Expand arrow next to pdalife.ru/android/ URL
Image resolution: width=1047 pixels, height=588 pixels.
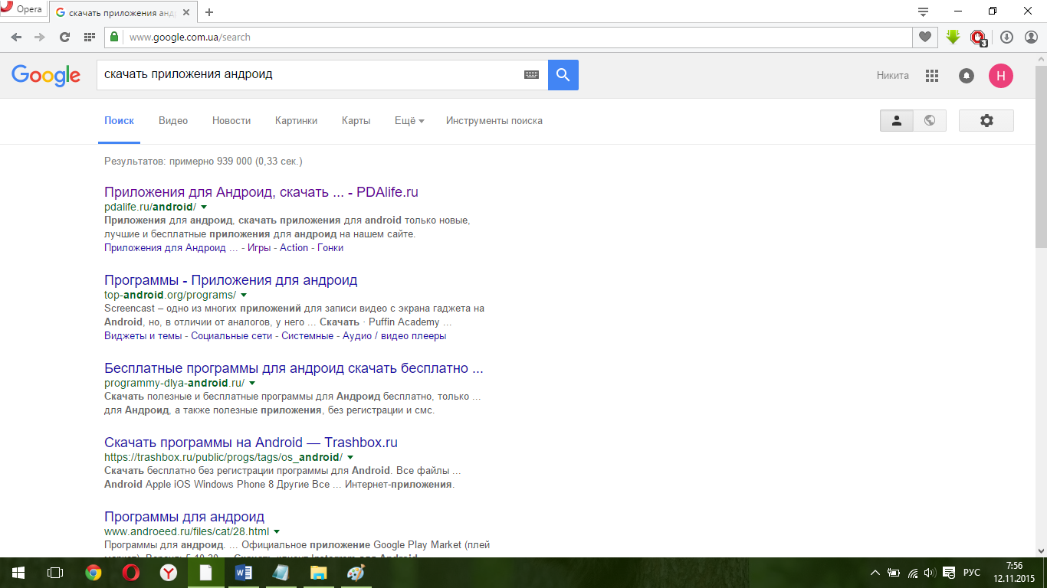pyautogui.click(x=204, y=207)
